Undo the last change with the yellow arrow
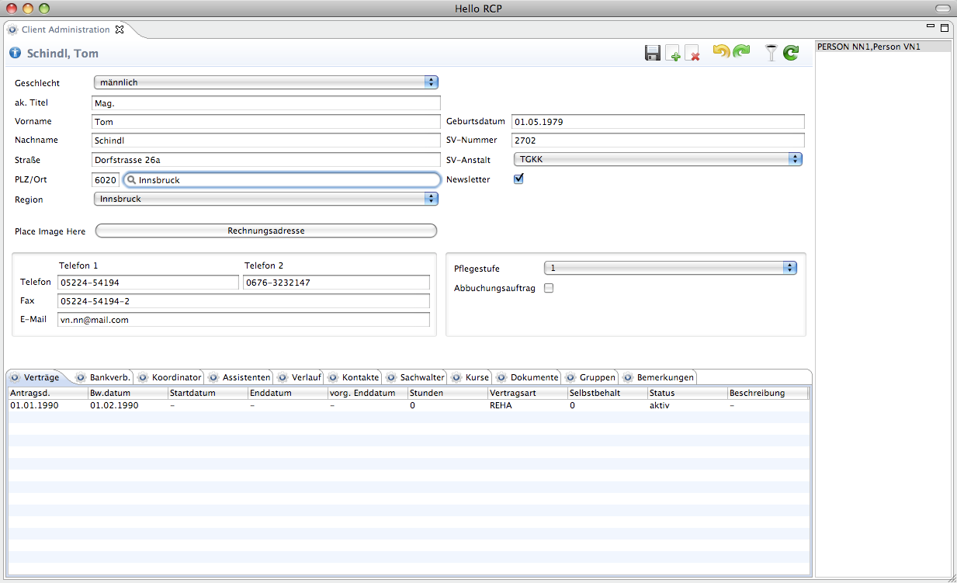This screenshot has height=583, width=957. click(721, 53)
